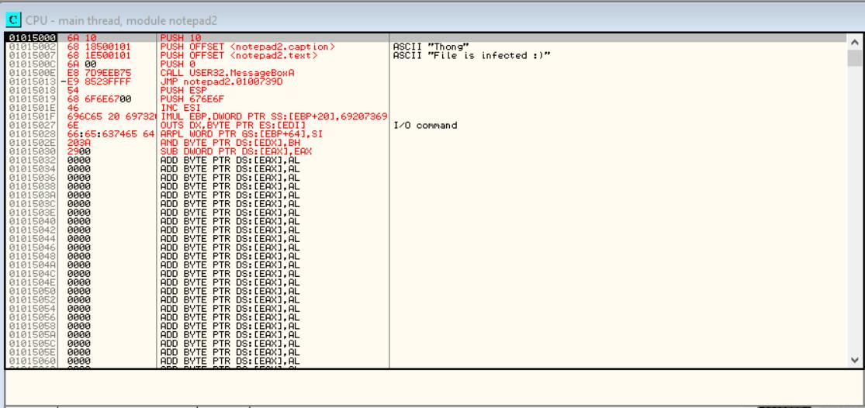The height and width of the screenshot is (408, 865).
Task: Click the CPU main thread title bar text
Action: tap(121, 21)
